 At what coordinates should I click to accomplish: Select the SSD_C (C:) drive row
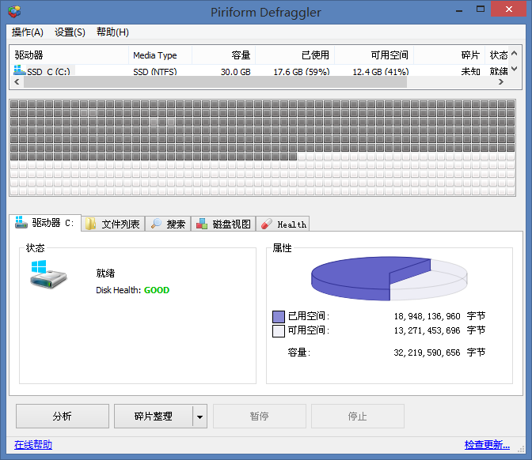click(x=260, y=71)
